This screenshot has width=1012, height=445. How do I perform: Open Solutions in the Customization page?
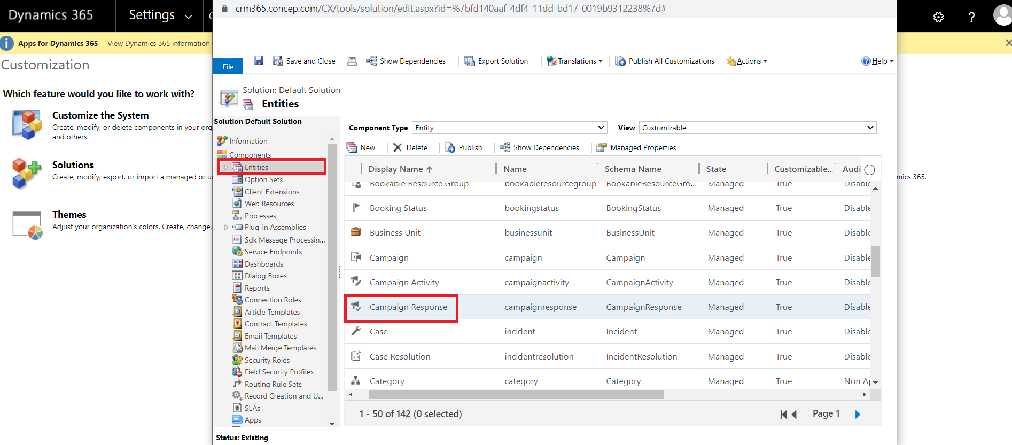[73, 165]
